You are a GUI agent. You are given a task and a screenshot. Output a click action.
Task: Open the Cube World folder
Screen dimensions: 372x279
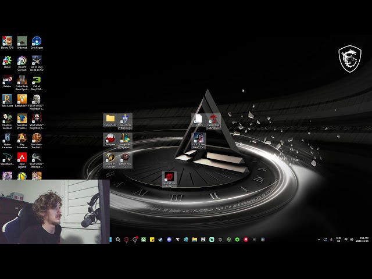click(x=110, y=120)
